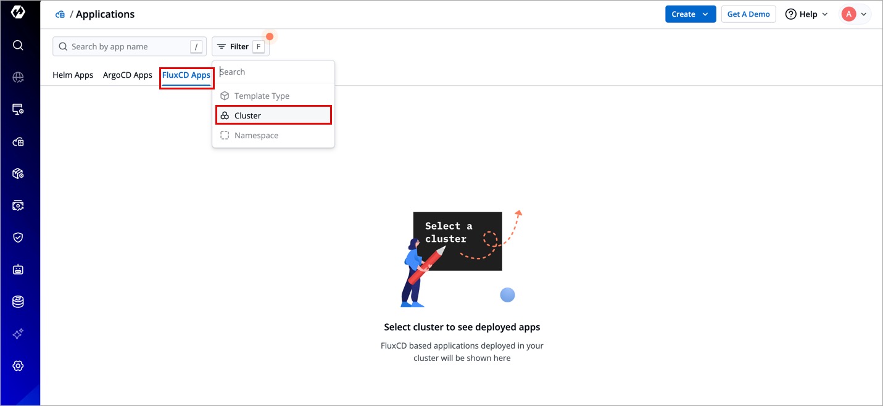
Task: Open the search icon in left sidebar
Action: click(x=18, y=45)
